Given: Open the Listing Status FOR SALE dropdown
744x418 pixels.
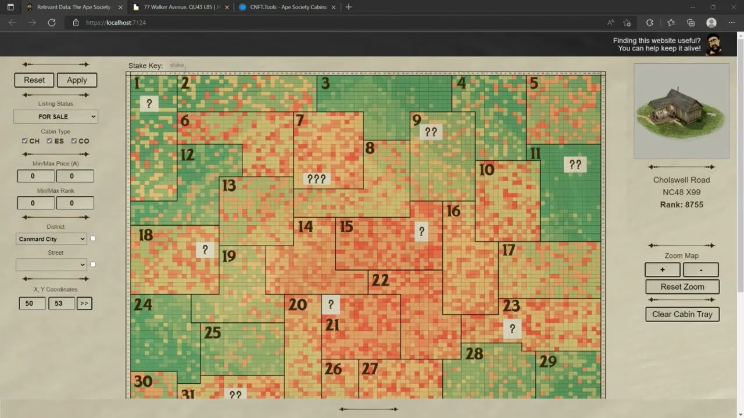Looking at the screenshot, I should [56, 117].
